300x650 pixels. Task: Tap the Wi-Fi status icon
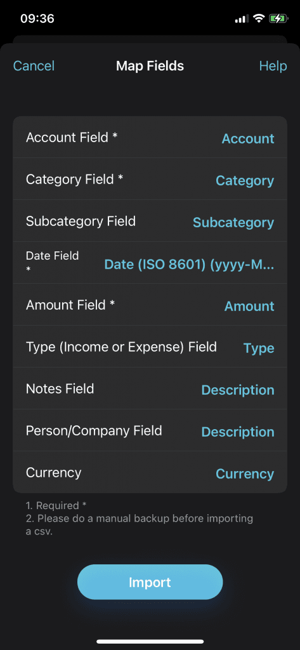[259, 18]
